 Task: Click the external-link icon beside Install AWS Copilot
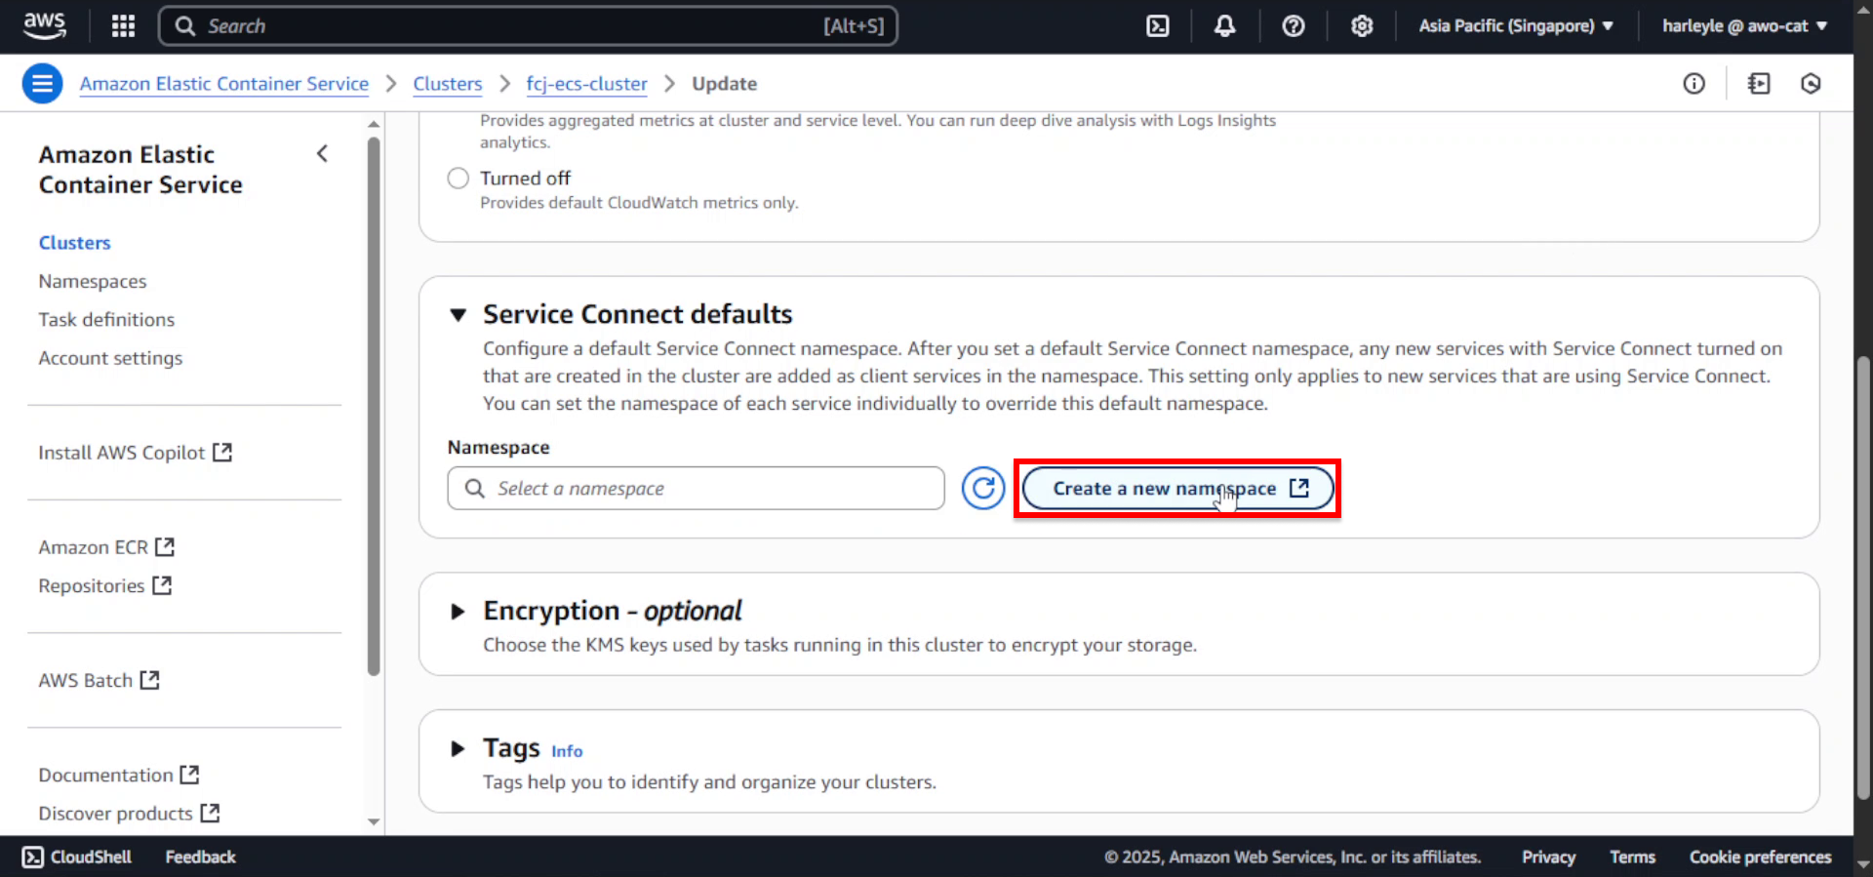(x=222, y=453)
